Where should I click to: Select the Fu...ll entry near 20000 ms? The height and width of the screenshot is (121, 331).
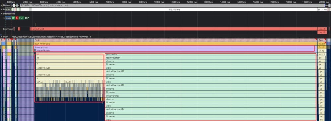pyautogui.click(x=322, y=47)
